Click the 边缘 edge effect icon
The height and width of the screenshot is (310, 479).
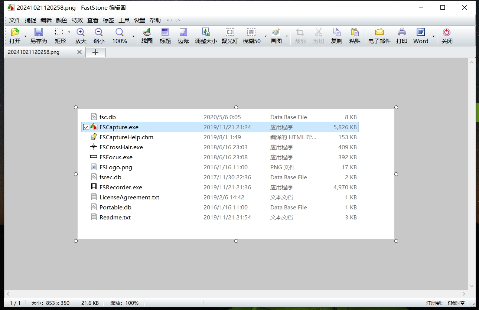coord(183,32)
